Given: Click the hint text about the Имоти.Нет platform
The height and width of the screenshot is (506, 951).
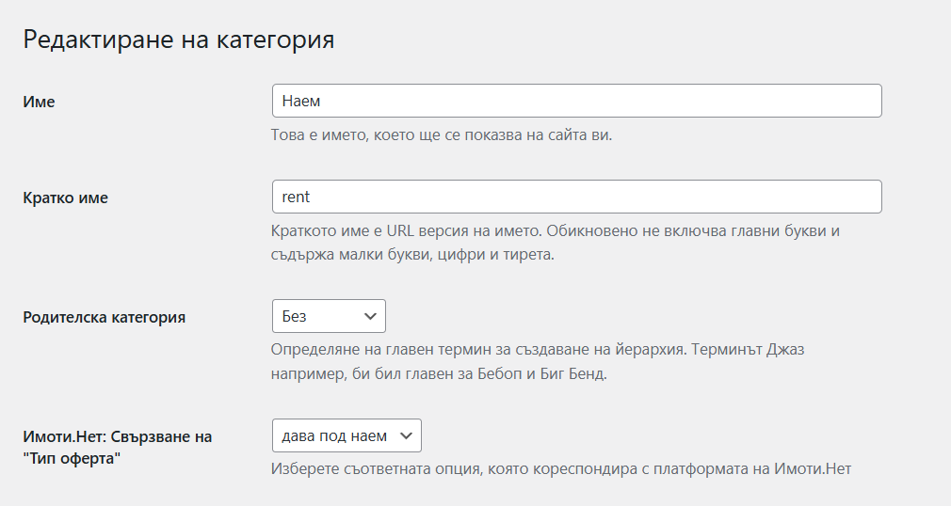Looking at the screenshot, I should point(560,468).
